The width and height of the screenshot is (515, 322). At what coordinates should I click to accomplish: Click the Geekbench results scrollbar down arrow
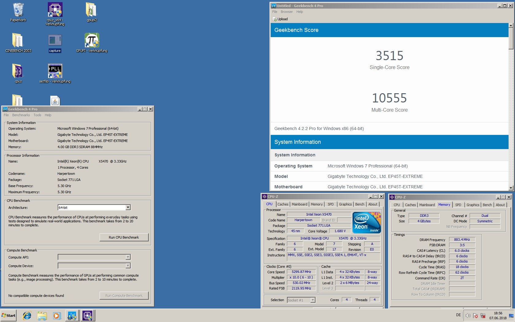pyautogui.click(x=511, y=188)
